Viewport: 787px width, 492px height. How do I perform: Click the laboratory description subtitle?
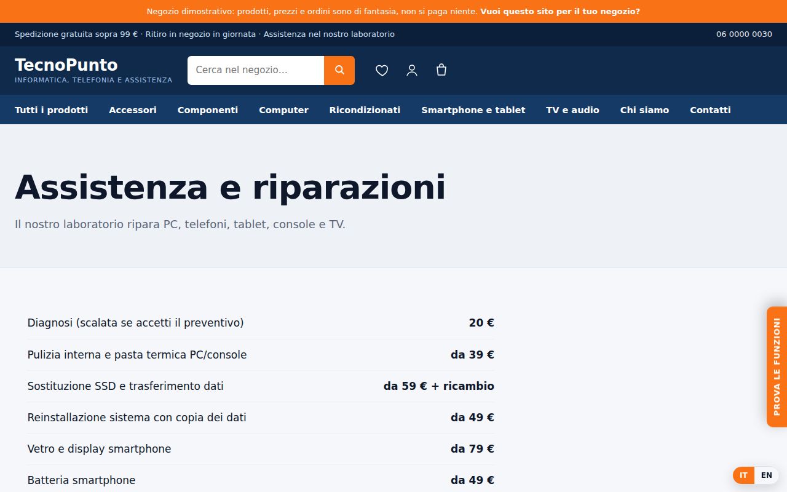pos(180,224)
